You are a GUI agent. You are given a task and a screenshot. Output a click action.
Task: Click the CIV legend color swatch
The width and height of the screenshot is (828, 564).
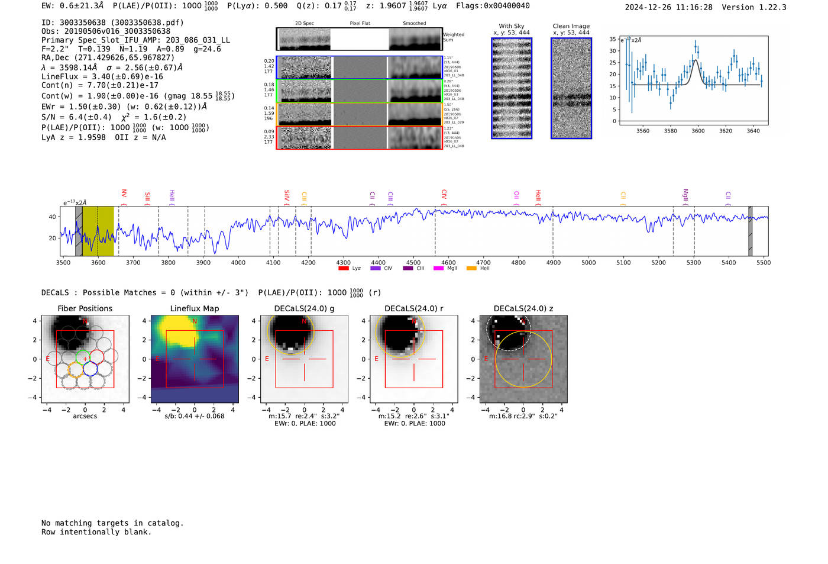(375, 268)
